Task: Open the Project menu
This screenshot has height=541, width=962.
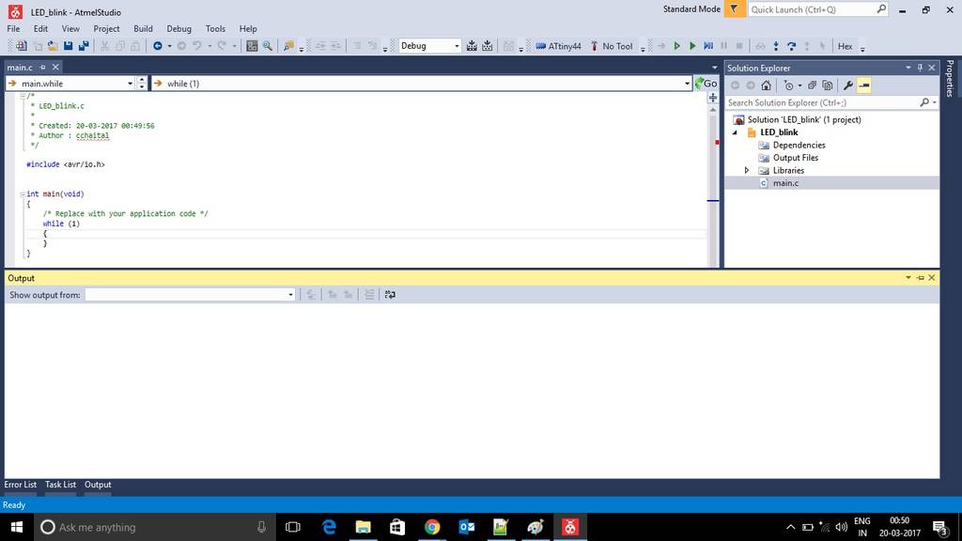Action: (x=106, y=29)
